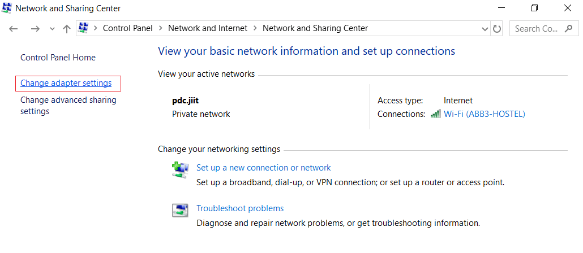Click the Wi-Fi signal strength icon

coord(435,114)
